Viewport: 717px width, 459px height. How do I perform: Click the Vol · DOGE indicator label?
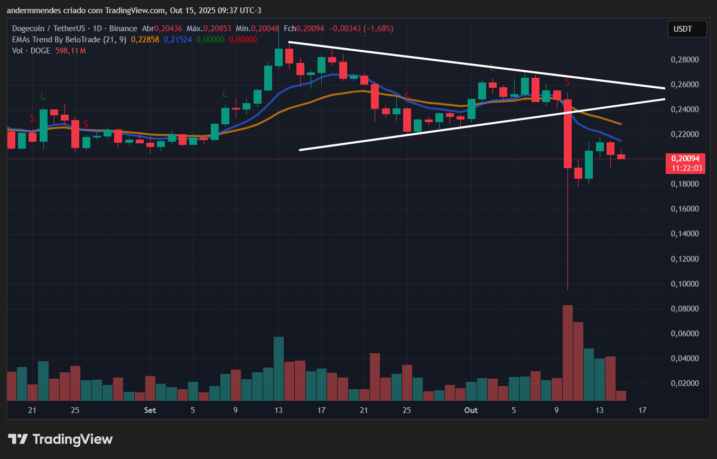pyautogui.click(x=31, y=51)
